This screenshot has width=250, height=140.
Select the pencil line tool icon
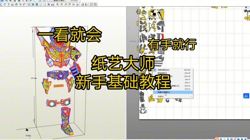click(x=1, y=4)
